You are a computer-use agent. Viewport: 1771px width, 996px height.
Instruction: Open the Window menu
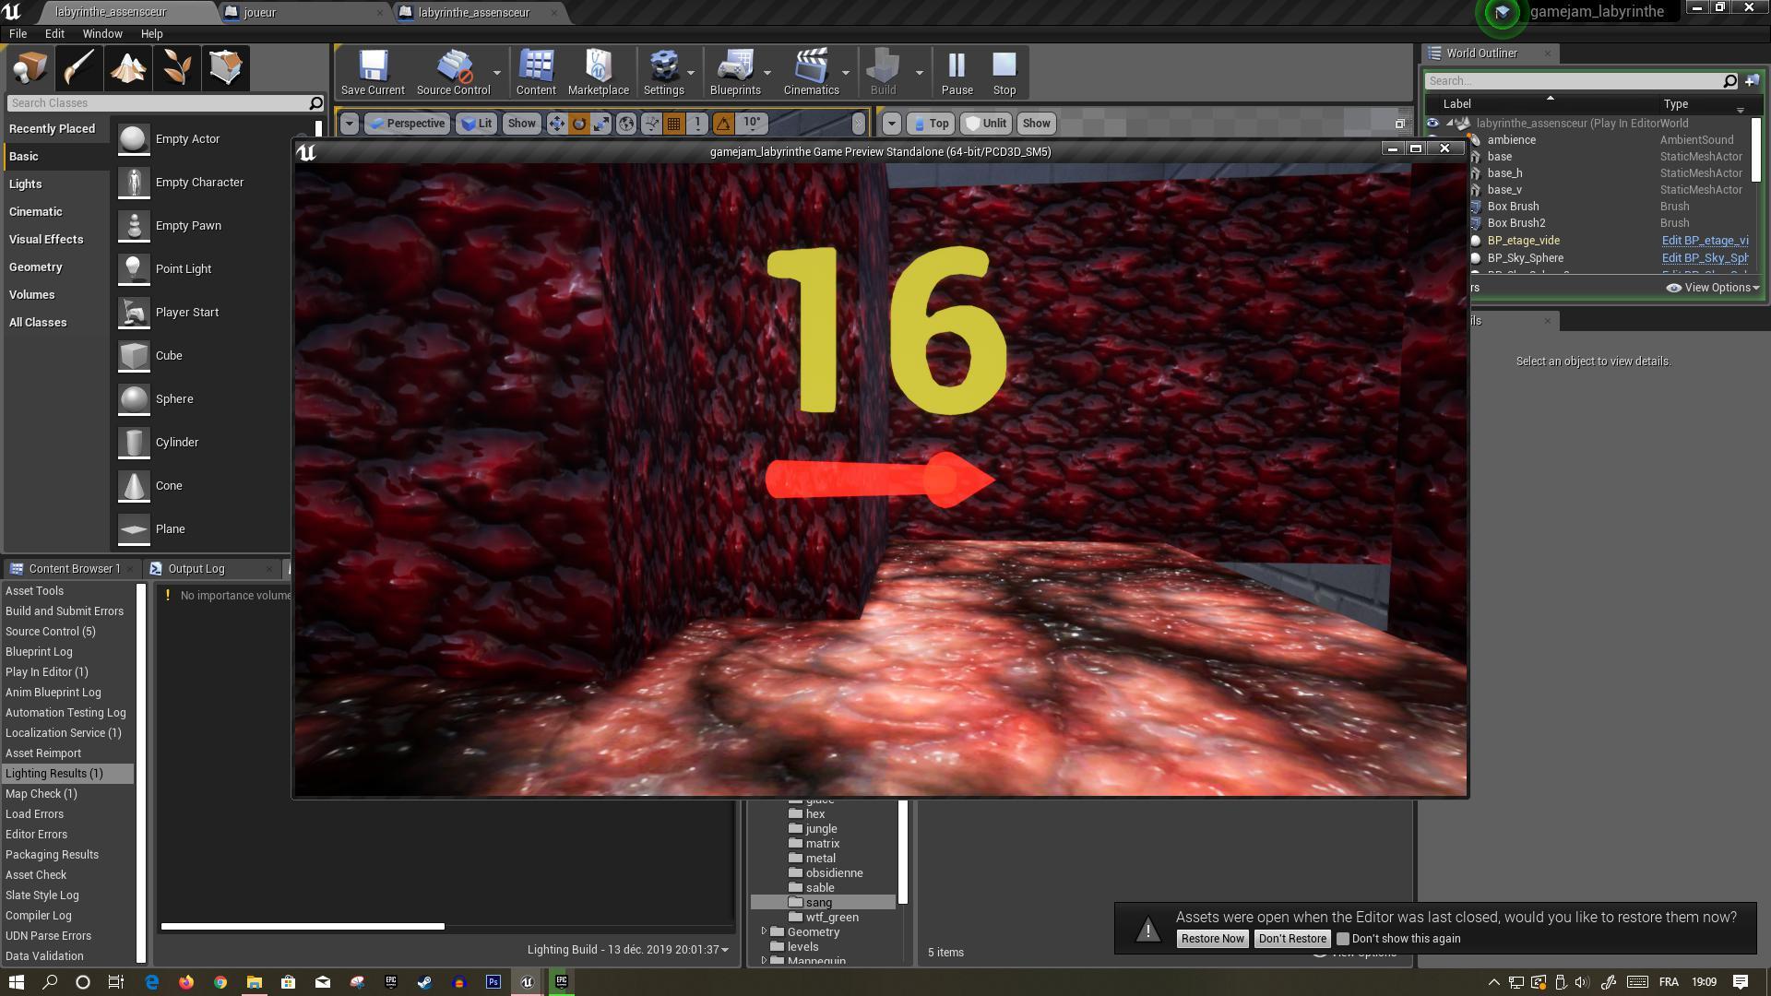pos(102,33)
